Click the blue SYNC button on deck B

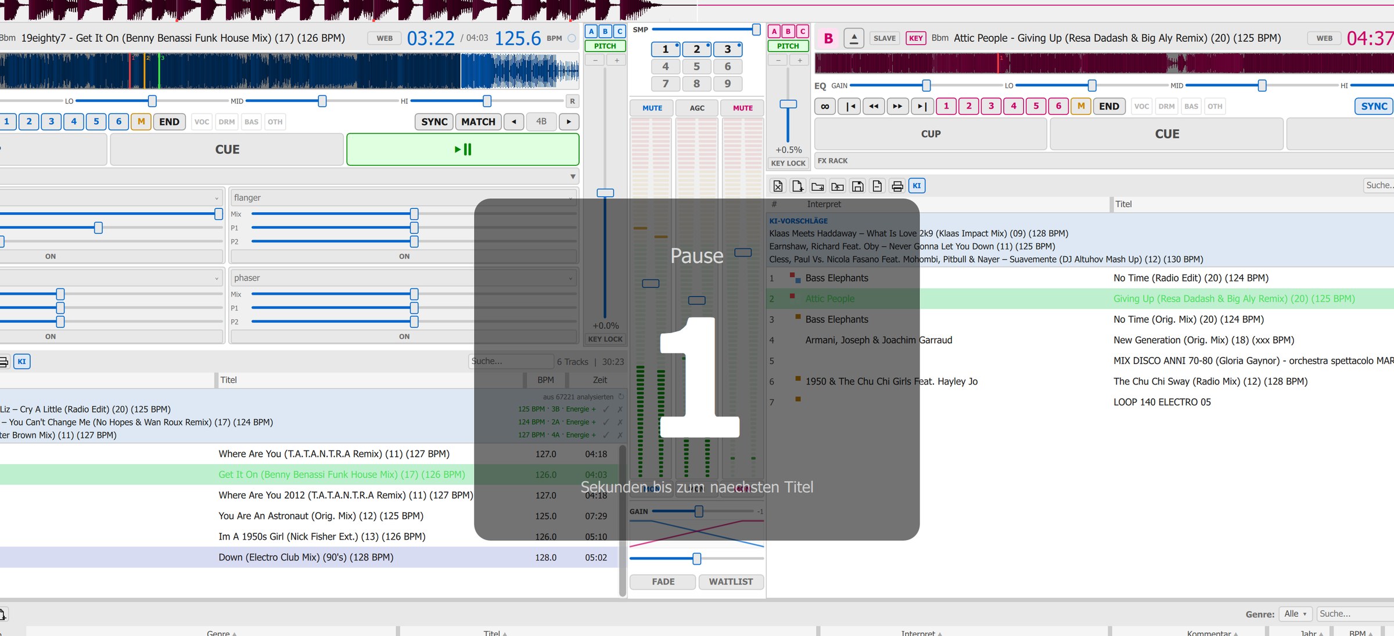(1374, 106)
